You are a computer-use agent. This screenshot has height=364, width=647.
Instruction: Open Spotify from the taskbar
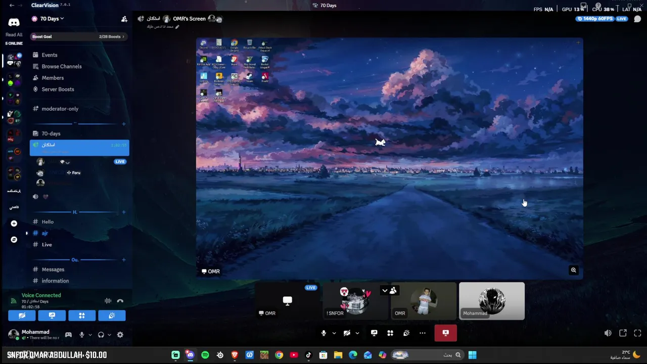pyautogui.click(x=205, y=355)
